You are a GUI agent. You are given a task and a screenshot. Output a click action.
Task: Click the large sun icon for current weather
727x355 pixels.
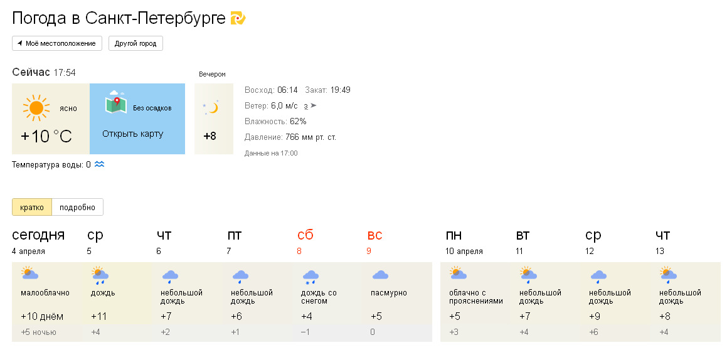[36, 108]
